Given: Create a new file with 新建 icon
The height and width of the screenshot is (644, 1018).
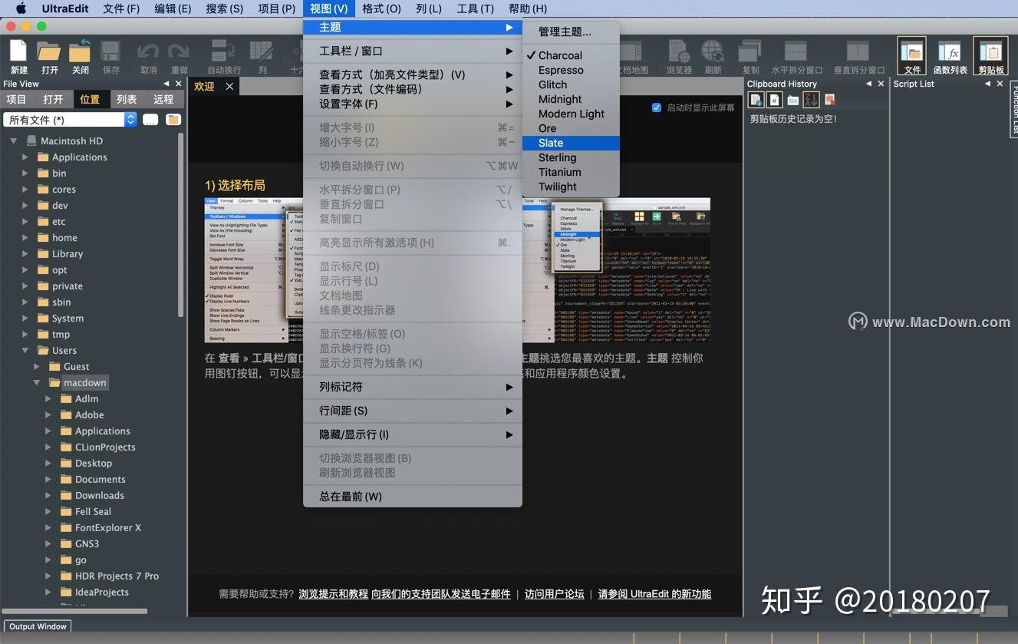Looking at the screenshot, I should (17, 55).
